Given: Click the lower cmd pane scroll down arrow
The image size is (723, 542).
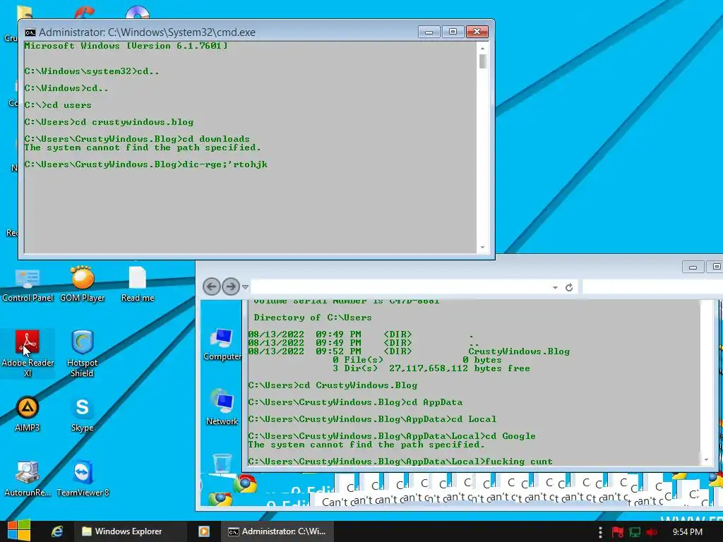Looking at the screenshot, I should [x=706, y=460].
